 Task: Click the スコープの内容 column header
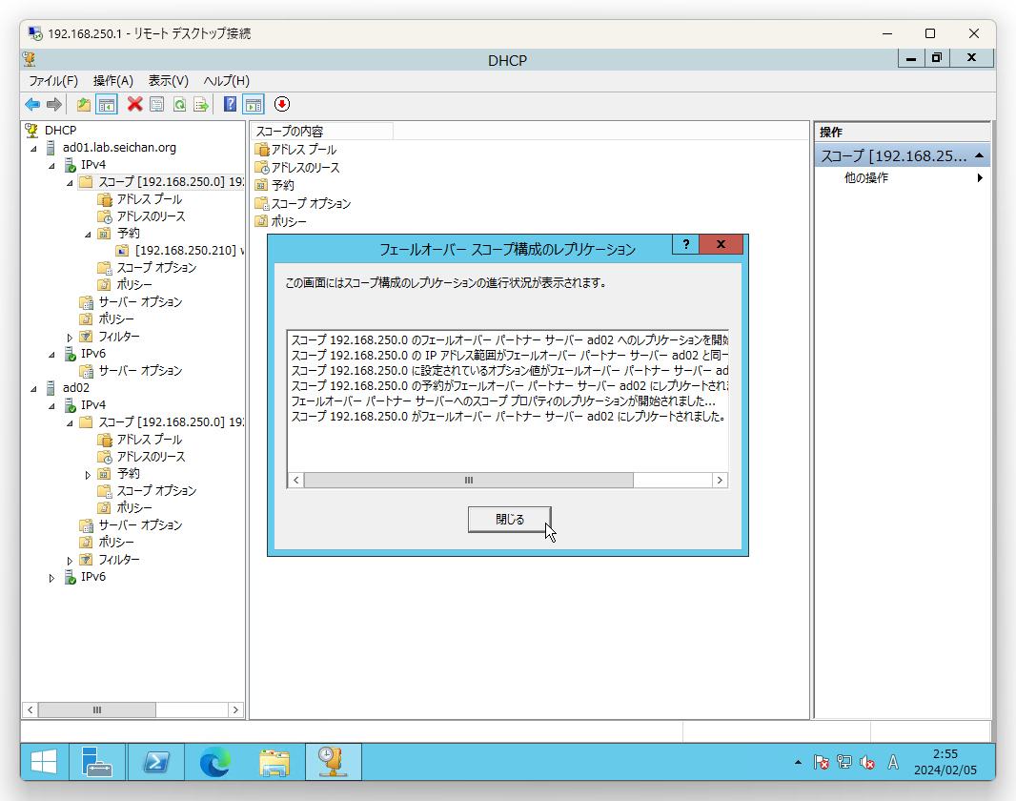coord(322,131)
